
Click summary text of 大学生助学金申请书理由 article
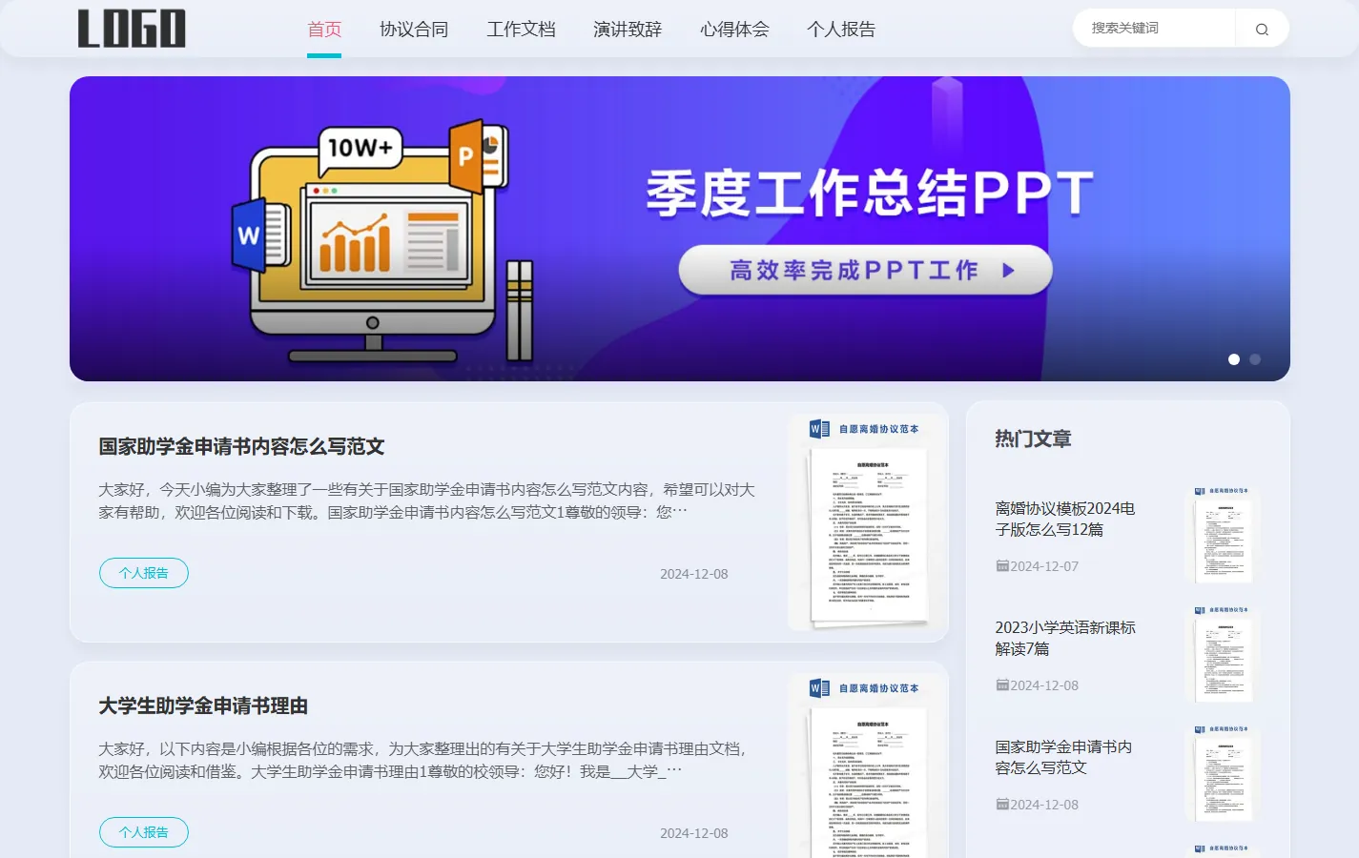(423, 760)
